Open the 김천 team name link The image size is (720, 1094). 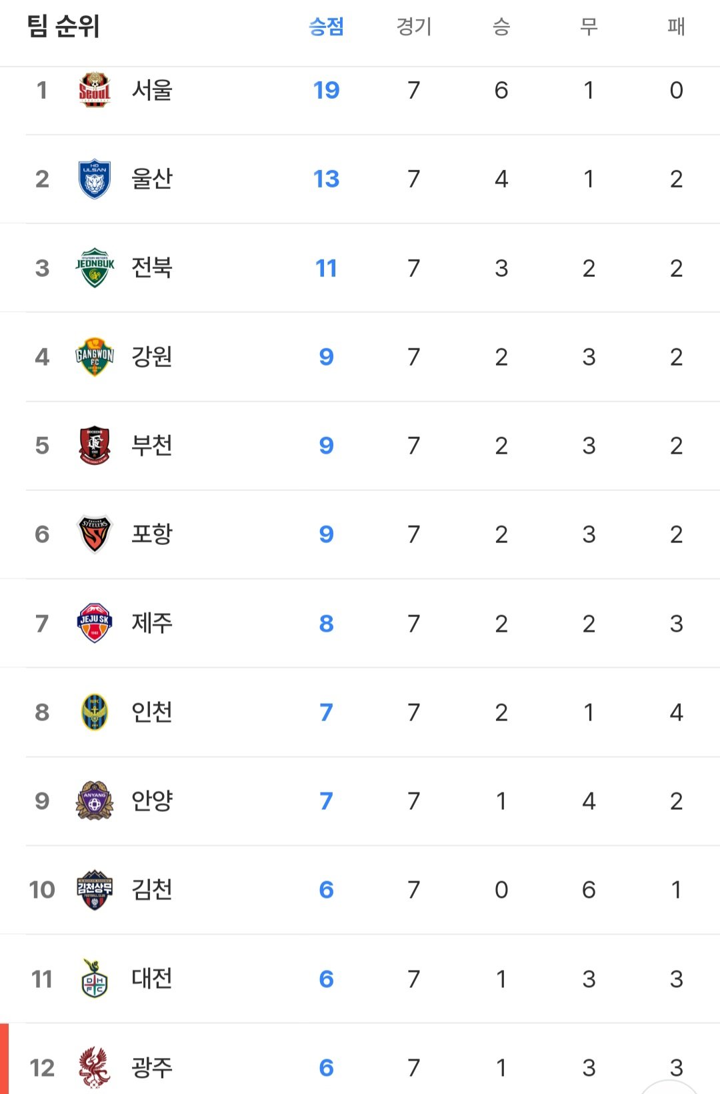click(152, 890)
